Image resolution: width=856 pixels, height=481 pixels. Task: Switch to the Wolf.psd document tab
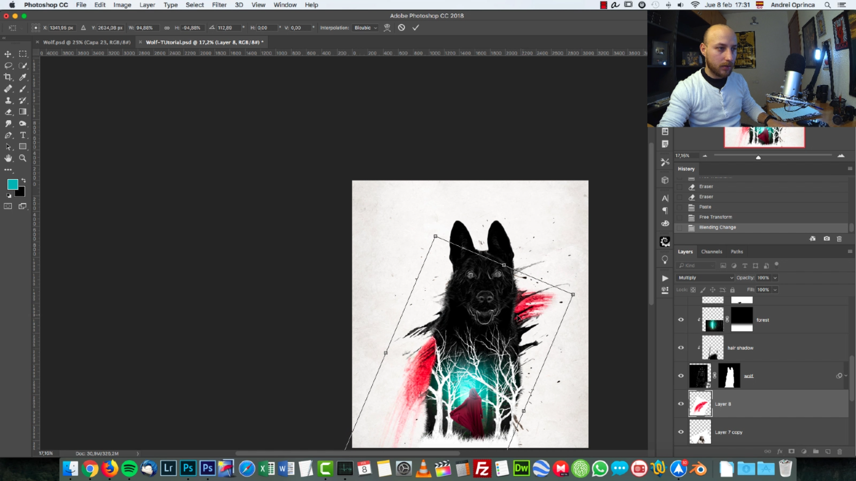(x=86, y=42)
